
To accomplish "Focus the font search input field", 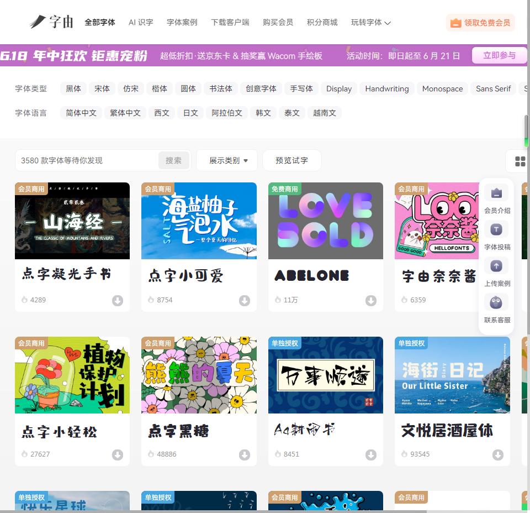I will pyautogui.click(x=88, y=160).
